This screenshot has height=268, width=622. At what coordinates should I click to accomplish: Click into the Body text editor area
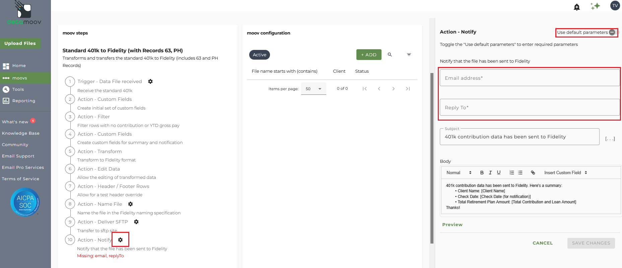[x=531, y=197]
